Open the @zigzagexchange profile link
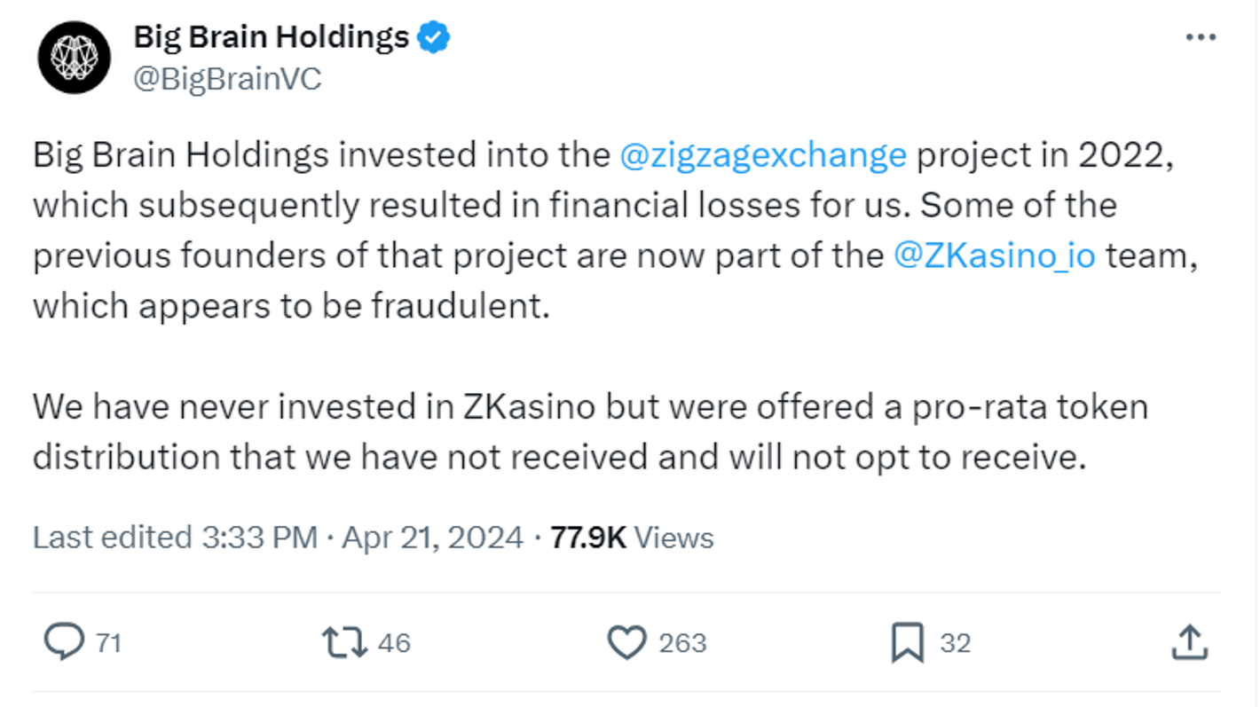Image resolution: width=1260 pixels, height=707 pixels. point(763,153)
